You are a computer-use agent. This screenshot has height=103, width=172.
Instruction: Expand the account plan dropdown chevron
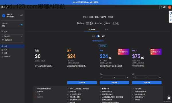pyautogui.click(x=21, y=15)
